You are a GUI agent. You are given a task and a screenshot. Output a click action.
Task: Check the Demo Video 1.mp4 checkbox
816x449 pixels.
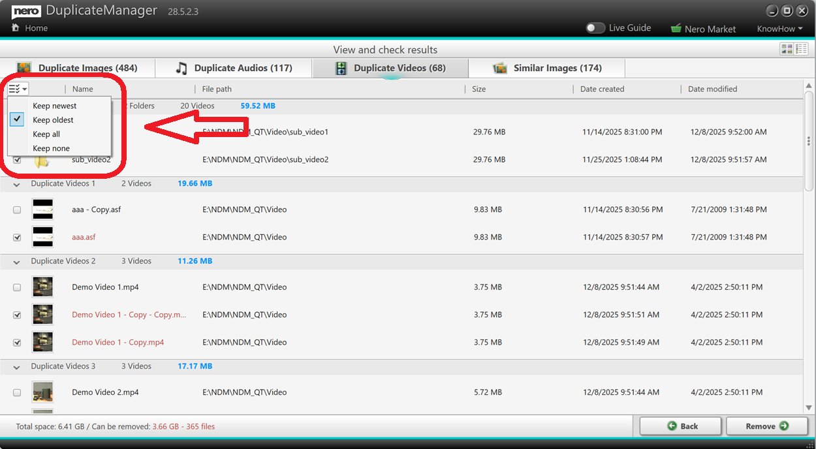tap(17, 287)
